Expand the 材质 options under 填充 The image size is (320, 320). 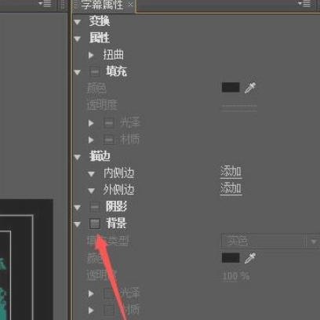point(91,140)
